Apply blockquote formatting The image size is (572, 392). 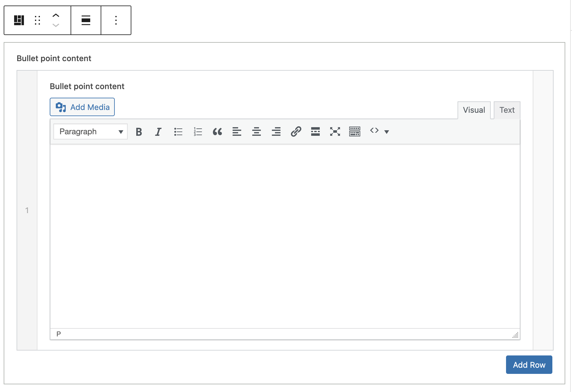pyautogui.click(x=217, y=132)
